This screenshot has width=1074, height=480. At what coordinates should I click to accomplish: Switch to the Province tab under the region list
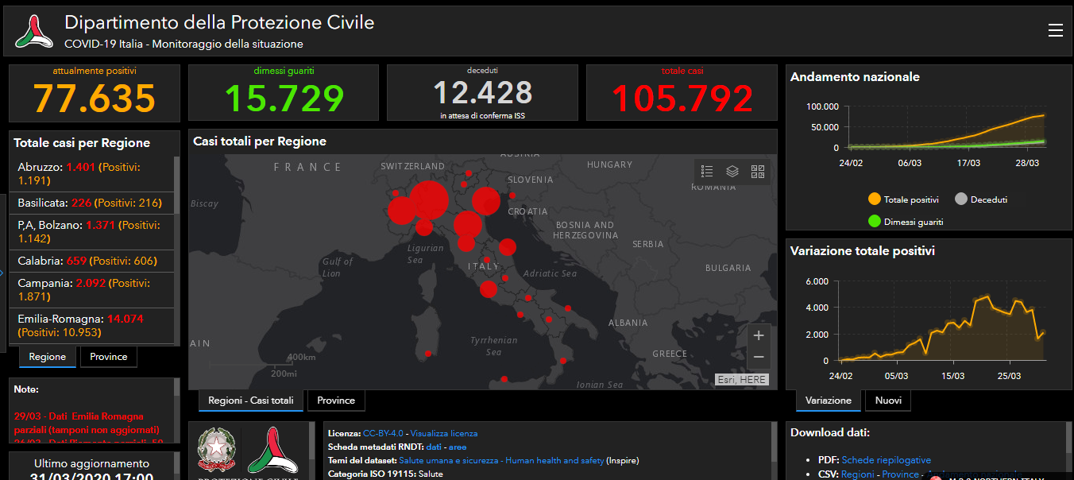[109, 357]
